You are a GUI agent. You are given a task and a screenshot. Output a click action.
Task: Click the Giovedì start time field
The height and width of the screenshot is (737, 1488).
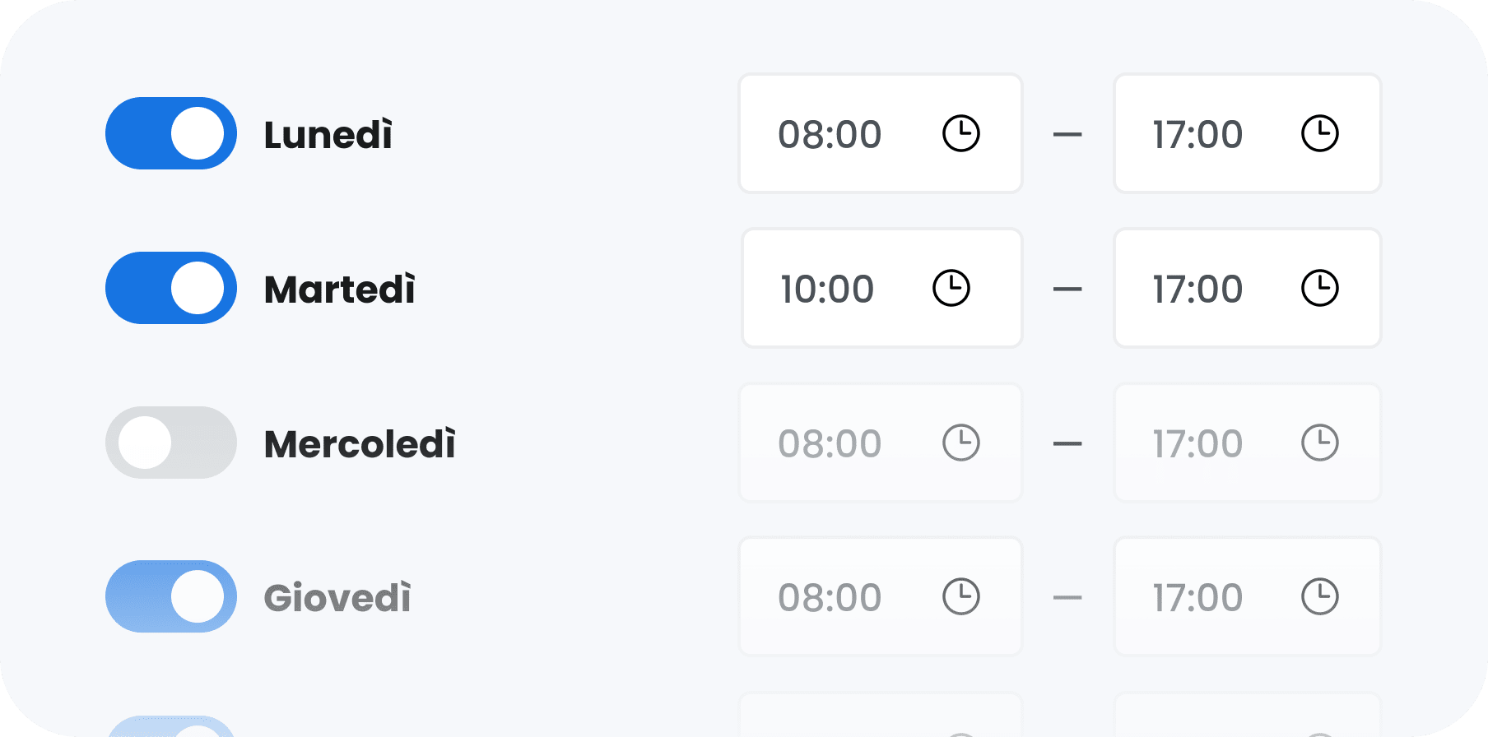pos(830,596)
